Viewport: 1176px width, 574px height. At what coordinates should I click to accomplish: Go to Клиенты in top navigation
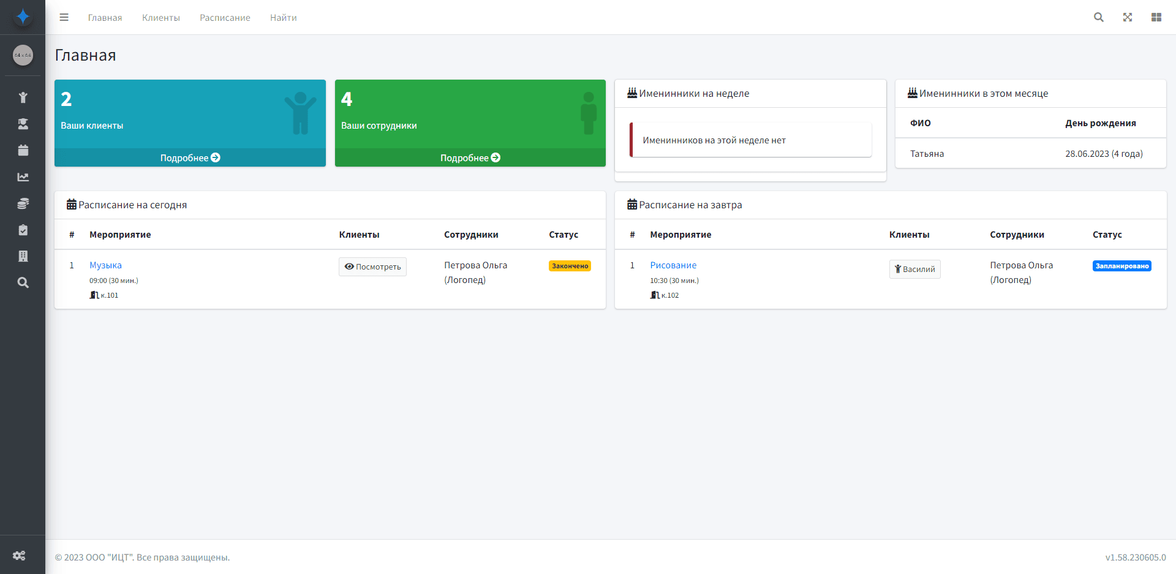click(x=160, y=18)
